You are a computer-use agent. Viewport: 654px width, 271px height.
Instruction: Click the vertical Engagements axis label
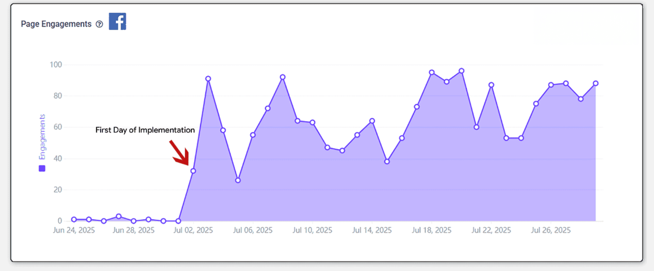tap(42, 138)
